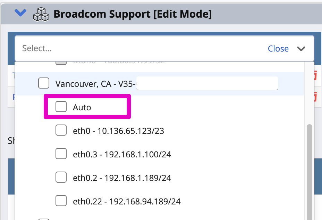
Task: Check the eth0.3 192.168.1.100/24 box
Action: [x=61, y=154]
